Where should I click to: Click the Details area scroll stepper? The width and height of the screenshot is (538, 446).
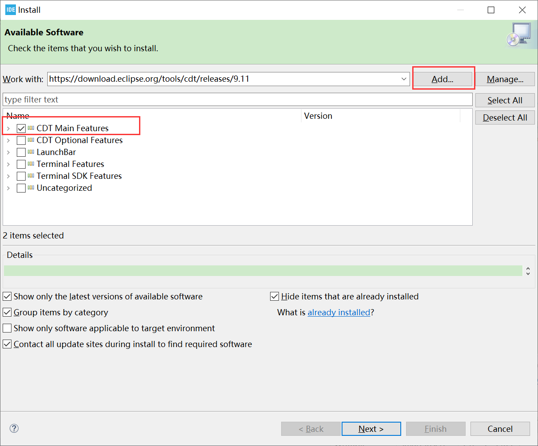528,271
